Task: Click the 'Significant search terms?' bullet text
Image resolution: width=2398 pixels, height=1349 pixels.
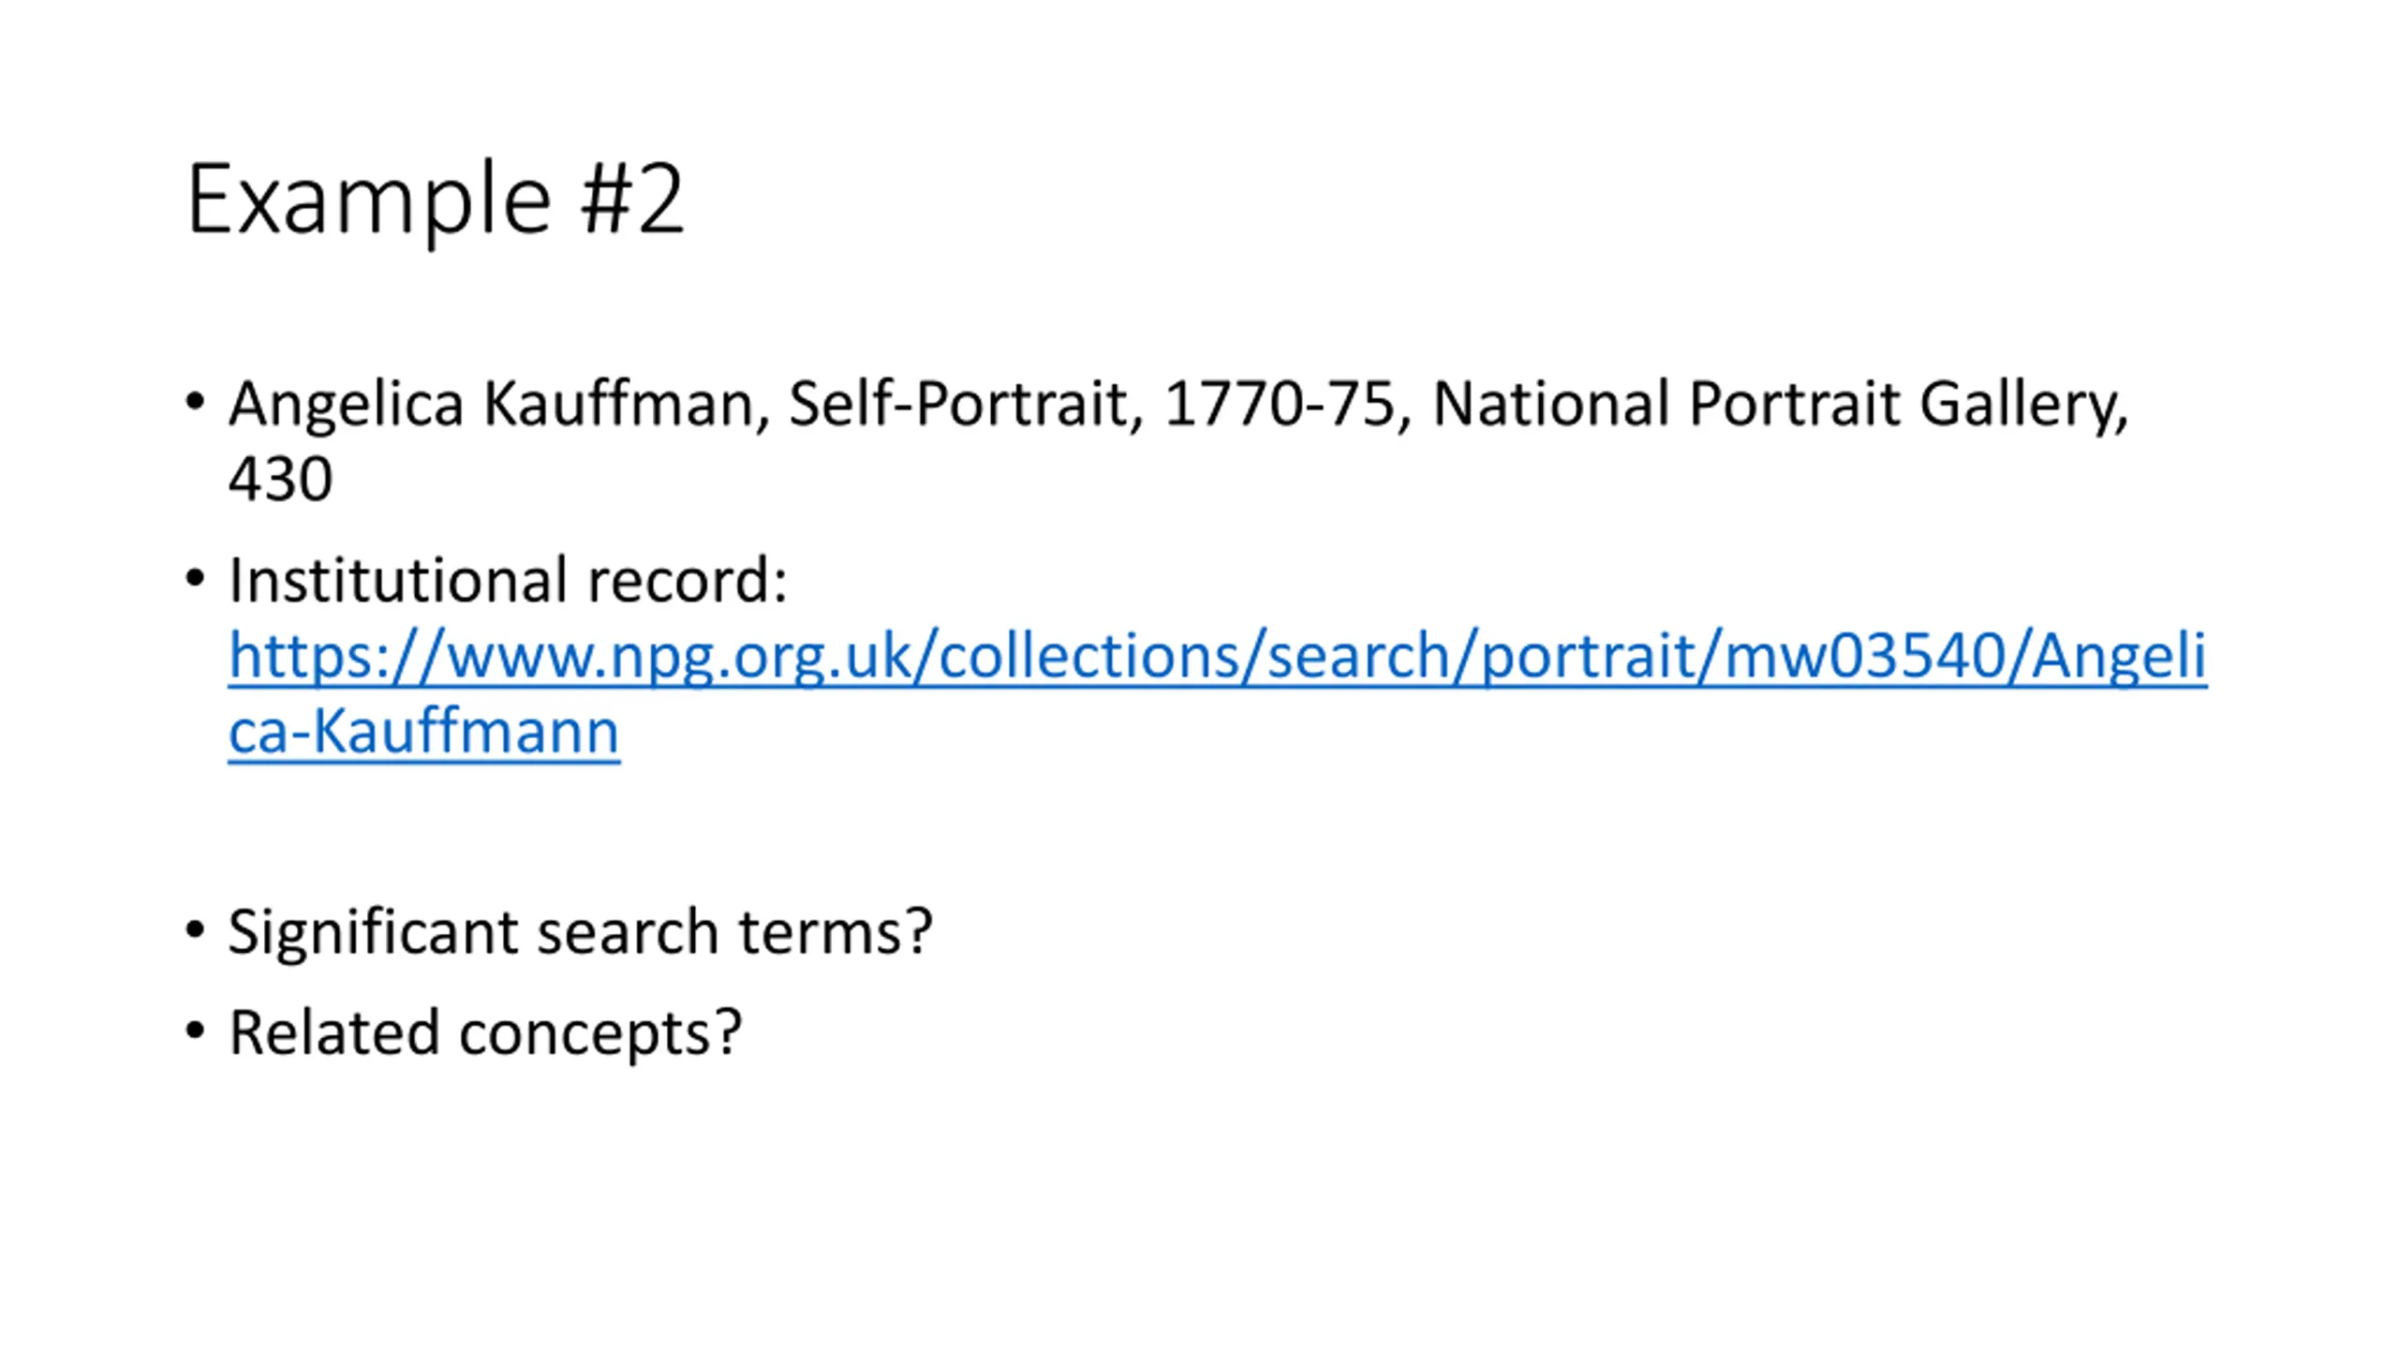Action: point(580,933)
